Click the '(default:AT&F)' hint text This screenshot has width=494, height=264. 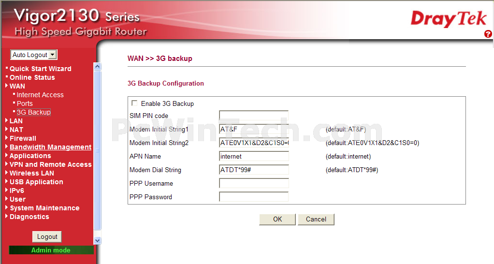pyautogui.click(x=346, y=130)
